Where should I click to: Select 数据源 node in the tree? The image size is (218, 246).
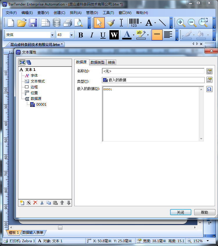tap(36, 99)
